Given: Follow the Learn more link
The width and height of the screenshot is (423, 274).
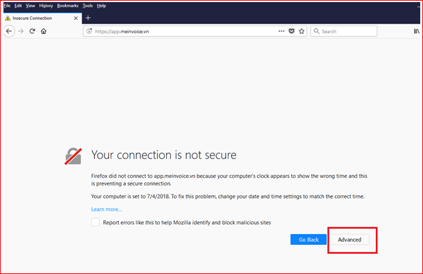Looking at the screenshot, I should (107, 209).
